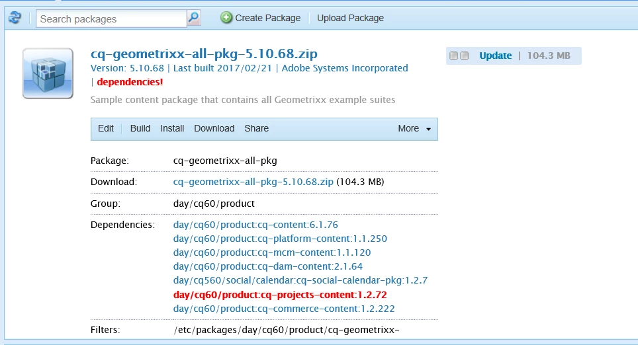Click Install in package toolbar
This screenshot has height=345, width=638.
click(x=172, y=128)
